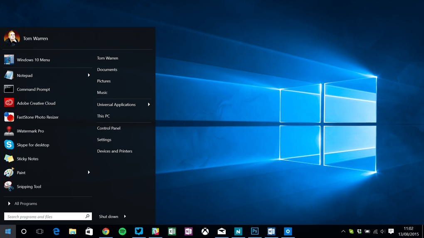Open File Explorer from taskbar
Screen dimensions: 424x238
[x=72, y=231]
